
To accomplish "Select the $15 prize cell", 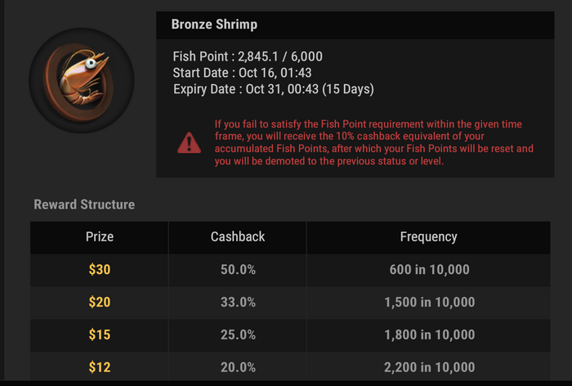I will (99, 334).
